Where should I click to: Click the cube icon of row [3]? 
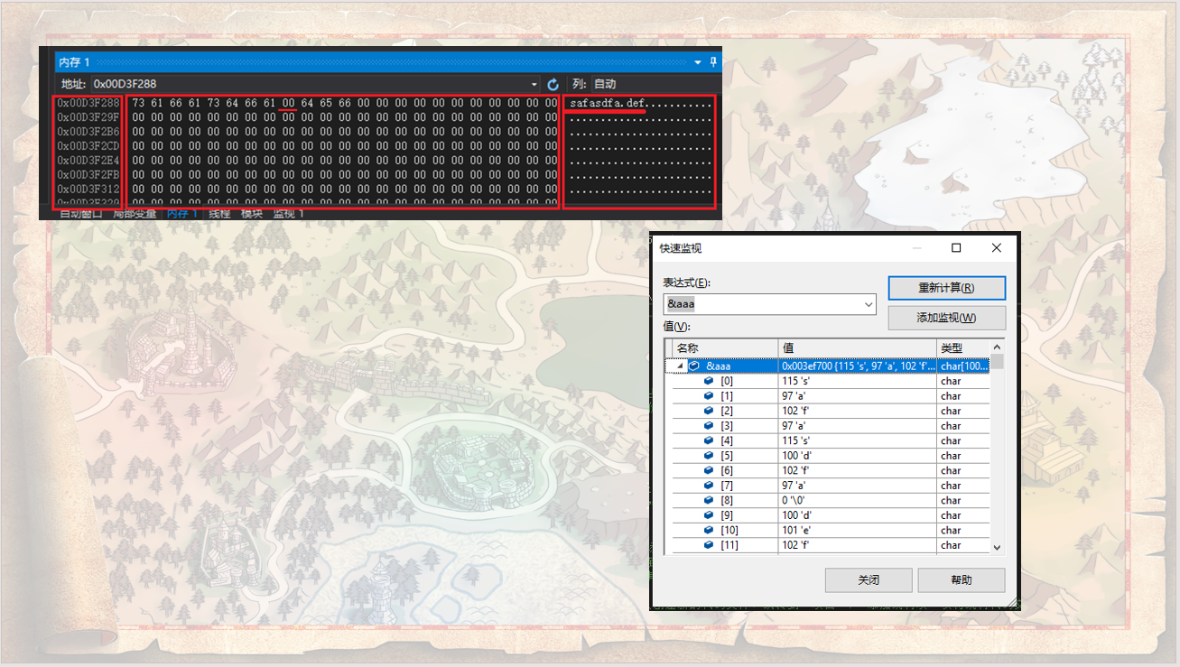click(x=709, y=426)
